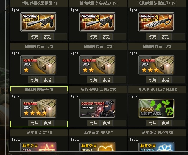
Task: Click 觀看 under the one-star Reward Box
Action: click(47, 80)
